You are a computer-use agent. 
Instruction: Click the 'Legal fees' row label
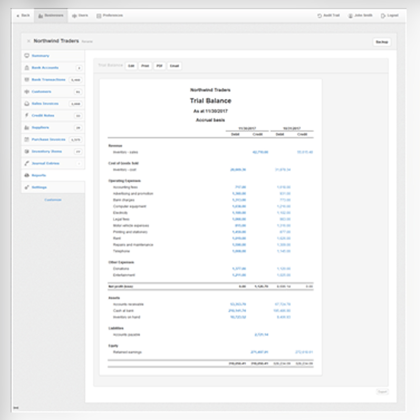(121, 219)
